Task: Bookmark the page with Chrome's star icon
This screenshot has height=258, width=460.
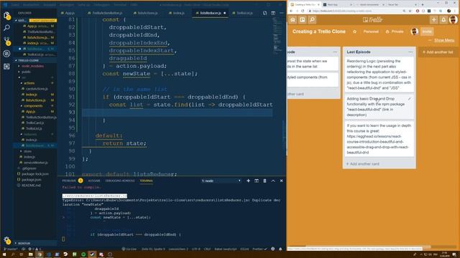Action: click(x=410, y=11)
